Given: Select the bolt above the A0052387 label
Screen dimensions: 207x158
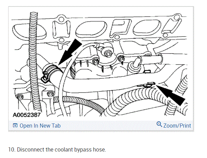Looking at the screenshot, I should (20, 97).
